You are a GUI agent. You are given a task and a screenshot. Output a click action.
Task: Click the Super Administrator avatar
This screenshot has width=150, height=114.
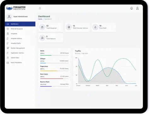9,16
